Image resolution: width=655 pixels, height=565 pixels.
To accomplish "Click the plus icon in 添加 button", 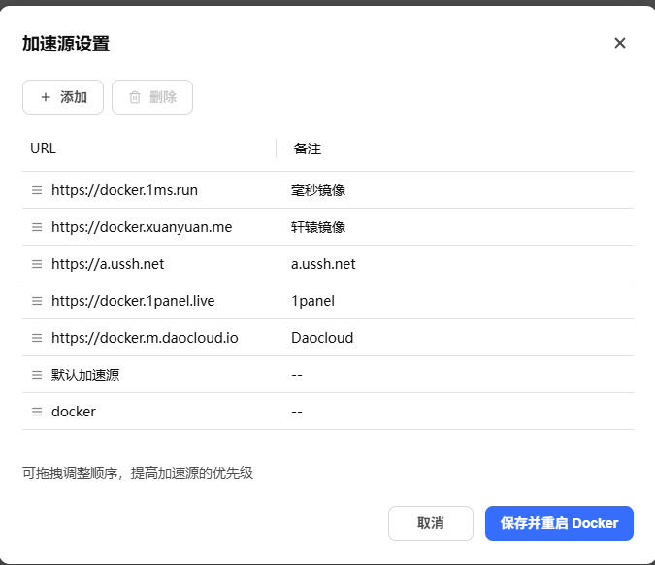I will [45, 97].
